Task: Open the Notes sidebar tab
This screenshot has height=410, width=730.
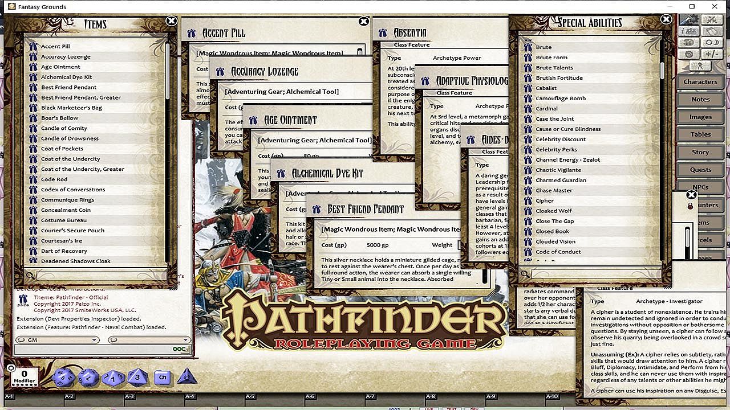Action: pos(700,100)
